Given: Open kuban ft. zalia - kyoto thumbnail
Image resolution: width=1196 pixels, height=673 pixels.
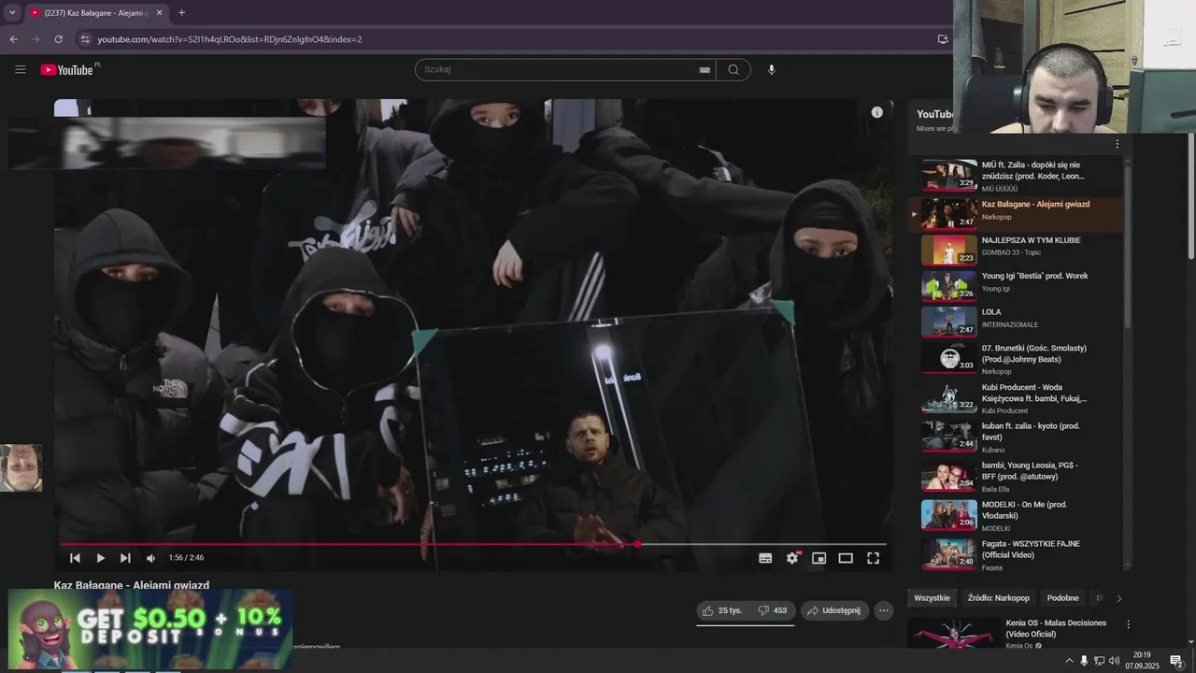Looking at the screenshot, I should click(x=949, y=437).
